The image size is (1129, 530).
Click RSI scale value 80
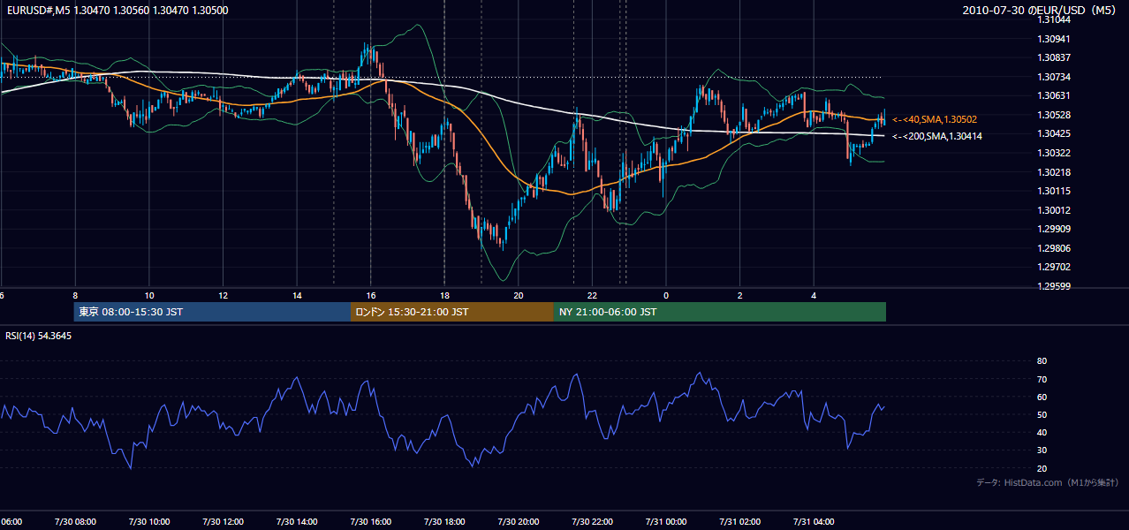(x=1042, y=361)
